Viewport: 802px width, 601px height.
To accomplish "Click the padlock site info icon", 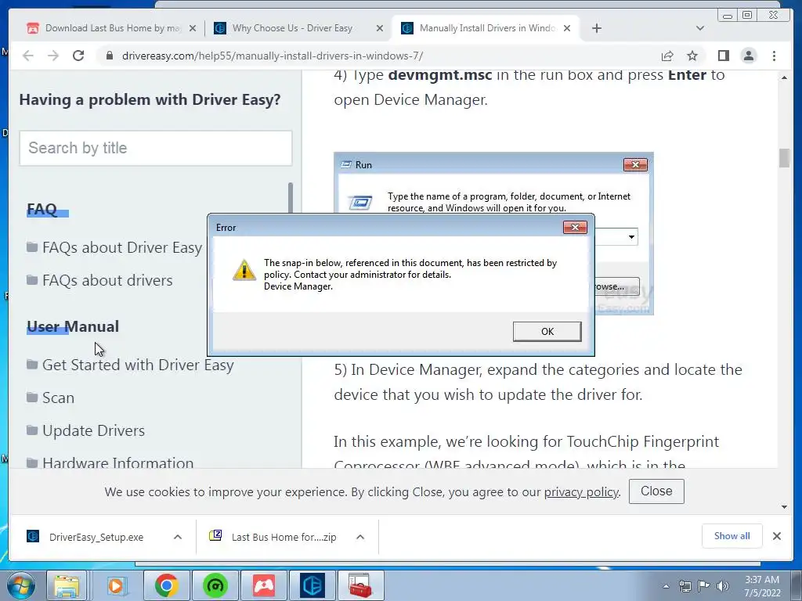I will pyautogui.click(x=109, y=56).
